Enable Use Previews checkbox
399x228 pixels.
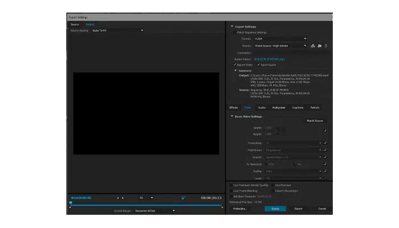(x=272, y=185)
